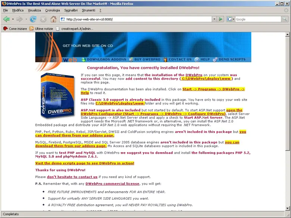Click the site favicon in address bar

coord(63,19)
